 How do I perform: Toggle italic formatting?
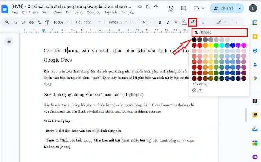pos(168,22)
